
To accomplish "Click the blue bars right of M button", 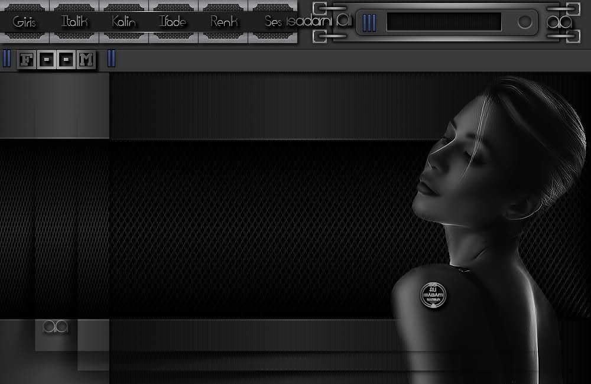I will 112,59.
